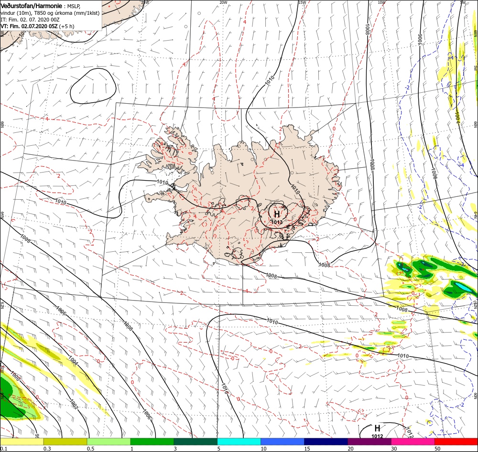
Task: Click the "20W" longitude label
Action: coord(223,2)
